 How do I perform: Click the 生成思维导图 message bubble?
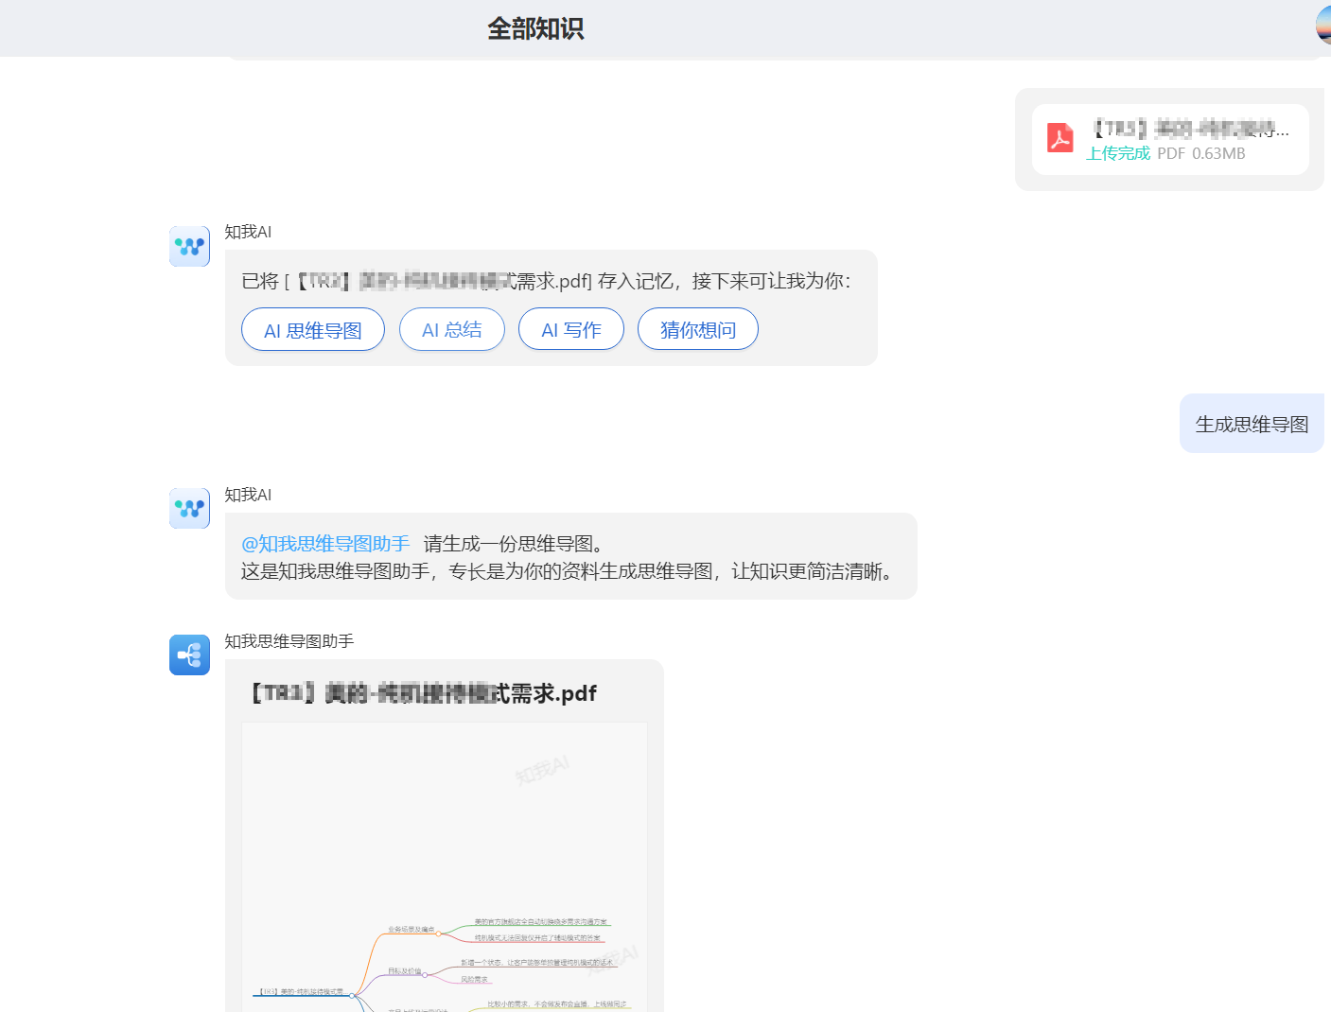[1252, 424]
